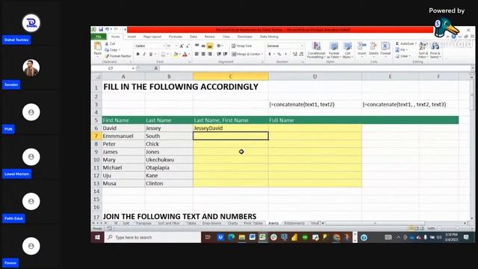The height and width of the screenshot is (269, 478).
Task: Switch to the Data tab
Action: click(193, 37)
